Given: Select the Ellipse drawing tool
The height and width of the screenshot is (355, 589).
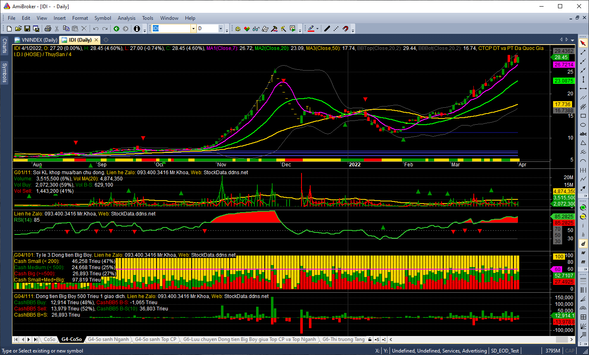Looking at the screenshot, I should click(583, 125).
